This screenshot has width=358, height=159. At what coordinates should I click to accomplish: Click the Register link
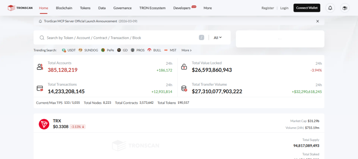tap(267, 8)
